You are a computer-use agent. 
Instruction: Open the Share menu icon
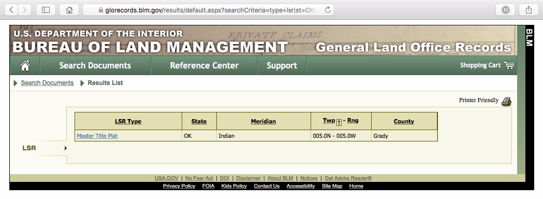click(529, 10)
